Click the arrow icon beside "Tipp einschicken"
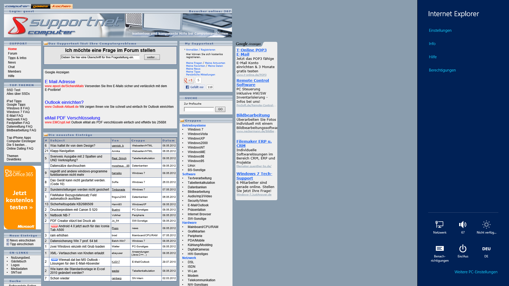 tap(8, 244)
